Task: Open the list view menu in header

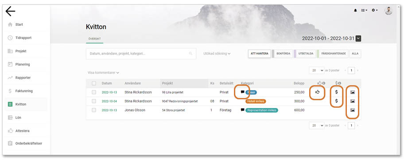Action: point(364,10)
